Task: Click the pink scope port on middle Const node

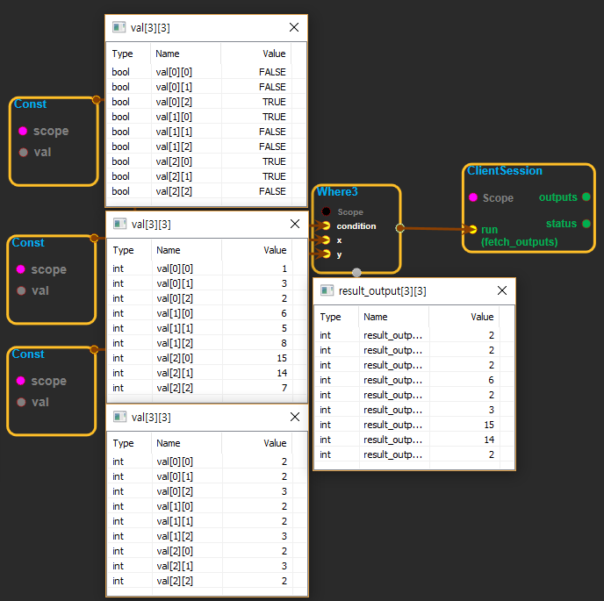Action: click(x=21, y=270)
